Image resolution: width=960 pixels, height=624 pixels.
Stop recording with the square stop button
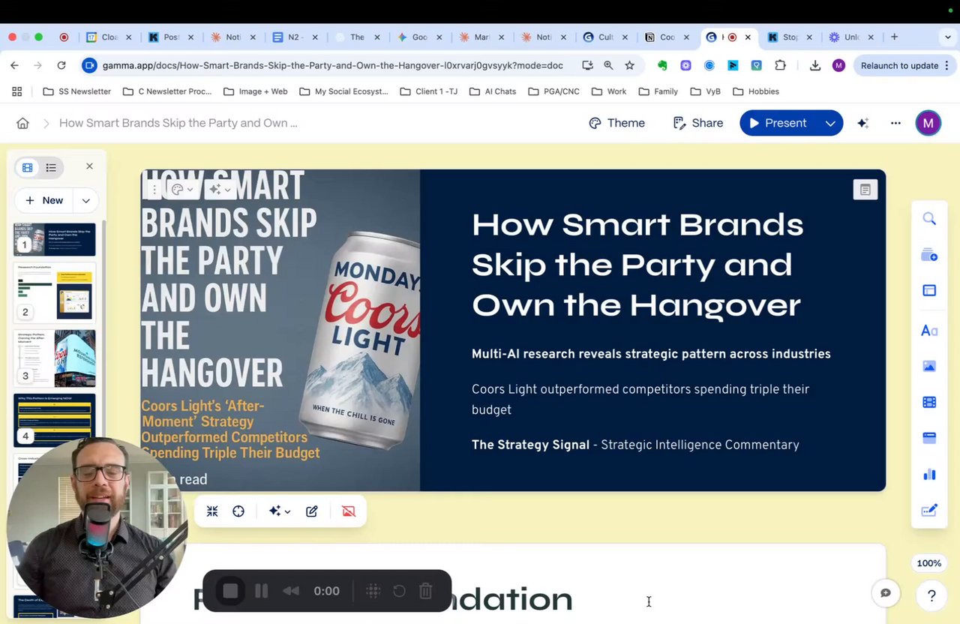coord(230,591)
